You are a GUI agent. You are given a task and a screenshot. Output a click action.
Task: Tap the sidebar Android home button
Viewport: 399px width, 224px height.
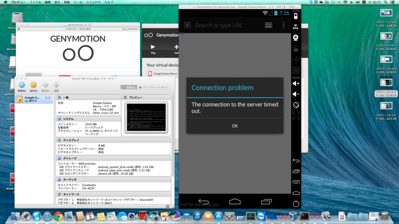296,193
